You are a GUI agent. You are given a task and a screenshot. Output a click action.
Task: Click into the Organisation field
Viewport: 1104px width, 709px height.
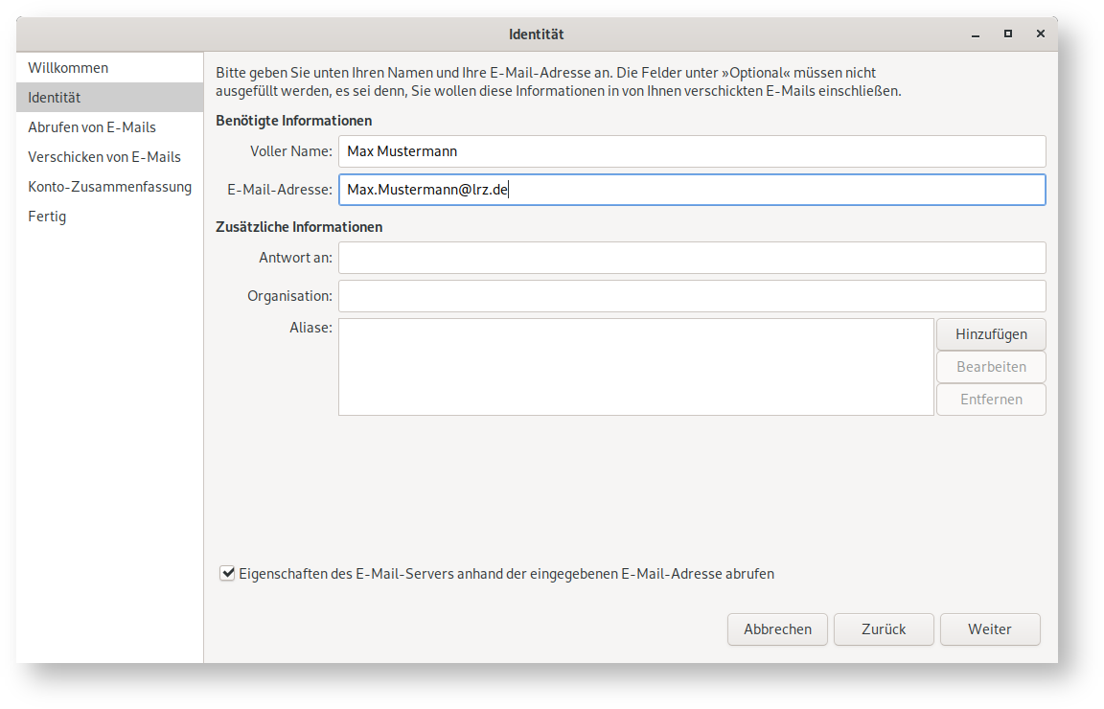pyautogui.click(x=691, y=296)
